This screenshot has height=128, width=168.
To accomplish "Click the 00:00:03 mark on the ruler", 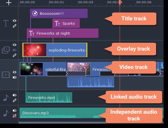I will click(x=86, y=2).
